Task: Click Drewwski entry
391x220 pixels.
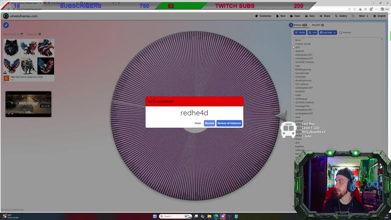Action: 300,77
